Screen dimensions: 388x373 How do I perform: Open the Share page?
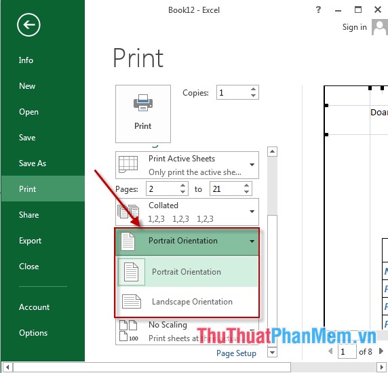(x=28, y=215)
